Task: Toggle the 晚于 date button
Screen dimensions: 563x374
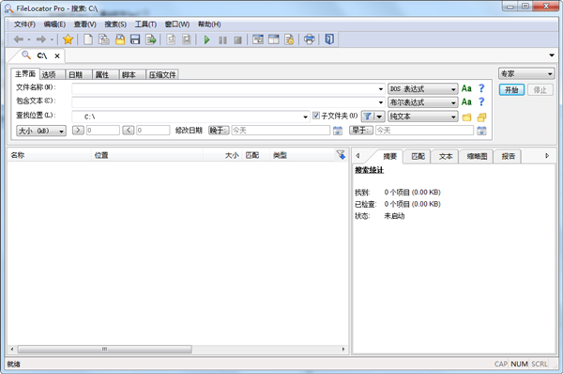Action: pyautogui.click(x=219, y=131)
